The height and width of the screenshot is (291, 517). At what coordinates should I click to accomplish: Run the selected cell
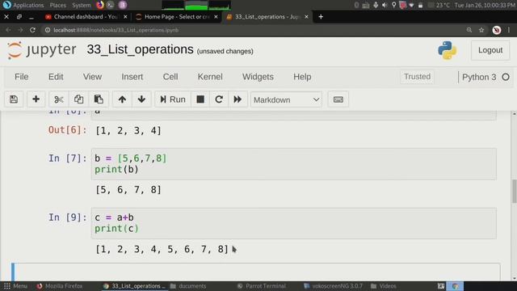coord(172,99)
